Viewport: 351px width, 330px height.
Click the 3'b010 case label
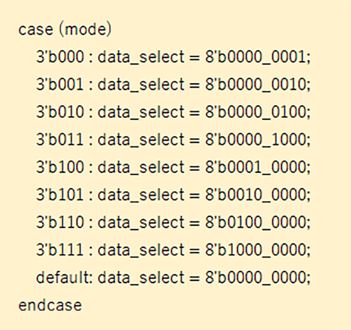pyautogui.click(x=60, y=111)
